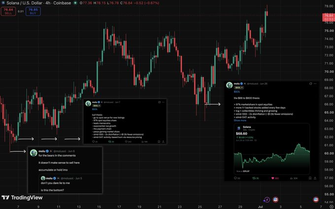Click the verified badge on the Jun 6 tweet
This screenshot has height=209, width=335.
click(47, 151)
